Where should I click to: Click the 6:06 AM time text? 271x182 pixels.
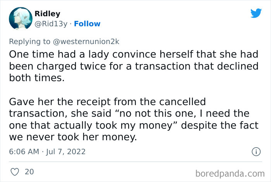[24, 151]
